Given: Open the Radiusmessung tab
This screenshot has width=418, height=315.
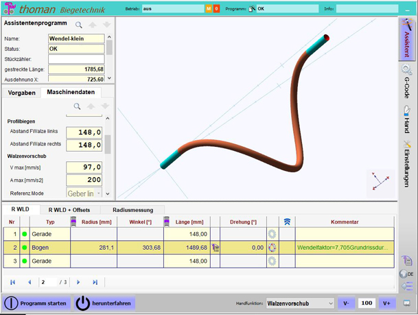Looking at the screenshot, I should [x=133, y=209].
